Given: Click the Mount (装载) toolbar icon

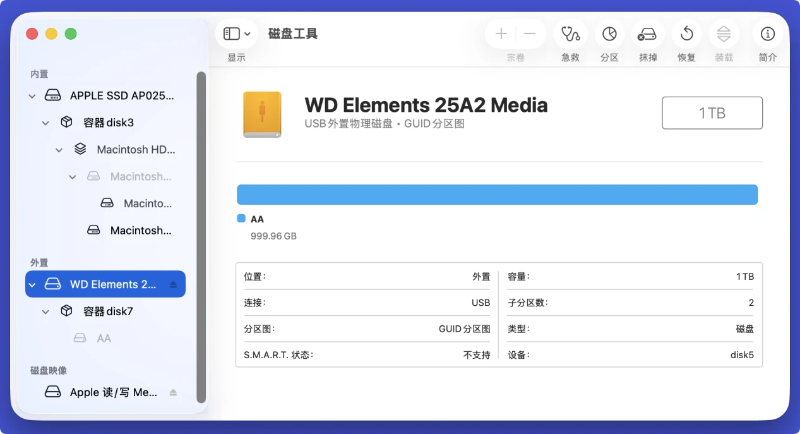Looking at the screenshot, I should point(724,34).
